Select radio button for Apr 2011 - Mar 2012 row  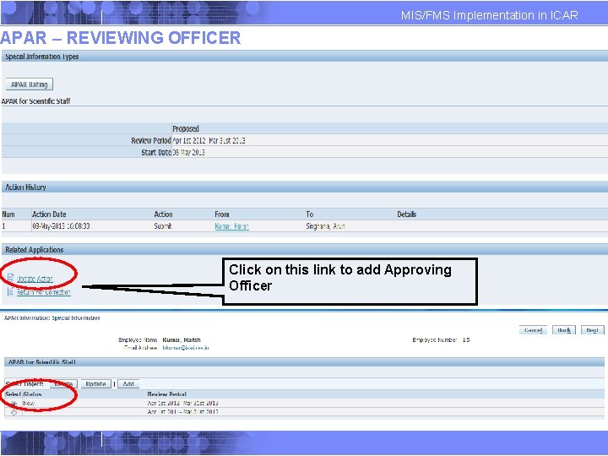[x=14, y=412]
